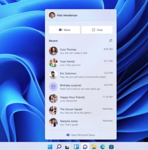Launch Microsoft Edge from taskbar
The image size is (148, 150).
point(103,147)
